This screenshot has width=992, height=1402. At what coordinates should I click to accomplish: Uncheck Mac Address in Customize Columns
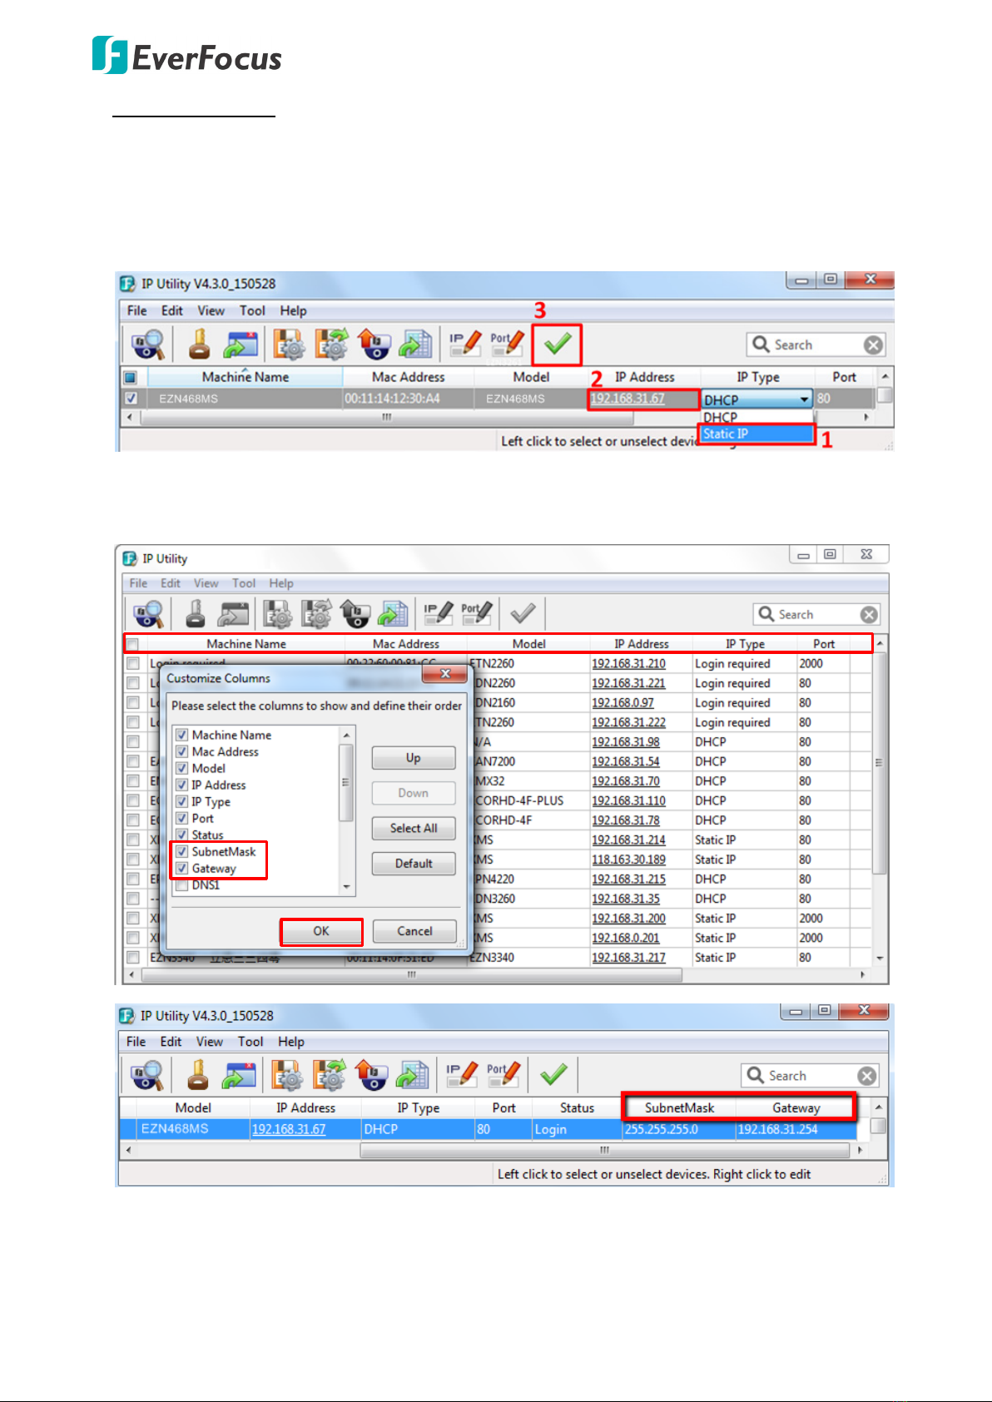point(181,751)
